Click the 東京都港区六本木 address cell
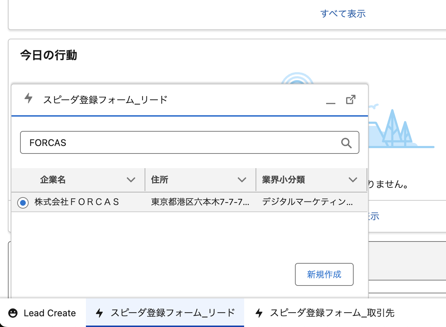The image size is (446, 327). 200,202
